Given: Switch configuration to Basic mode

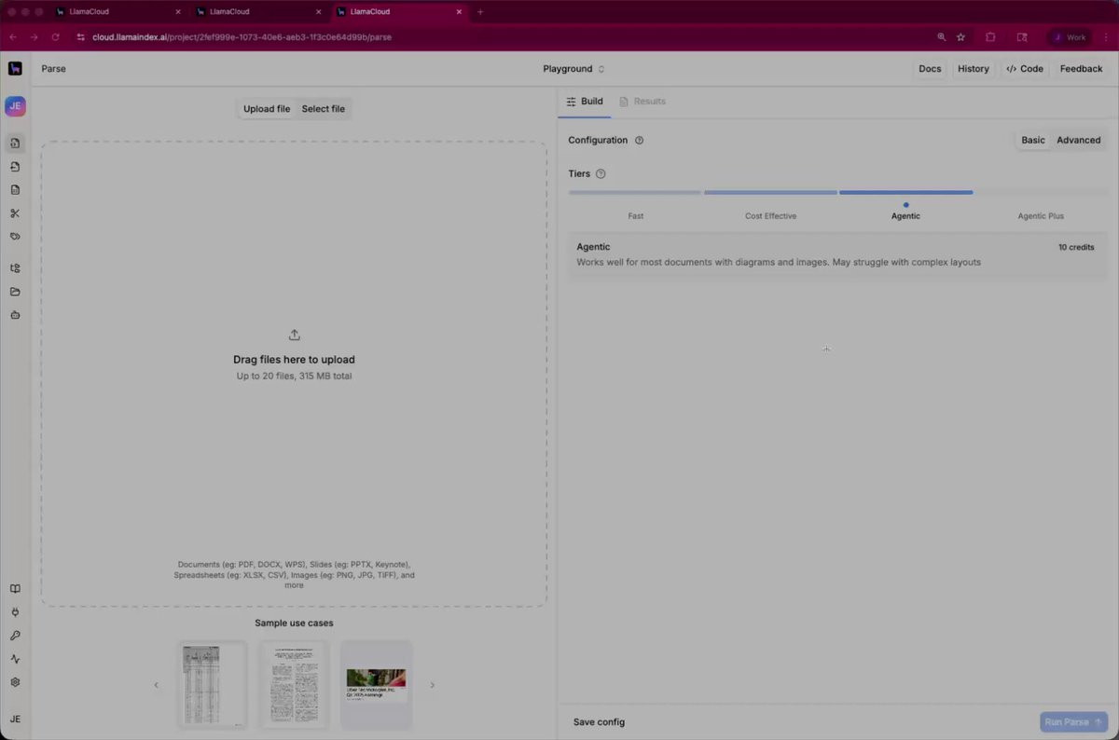Looking at the screenshot, I should tap(1033, 140).
